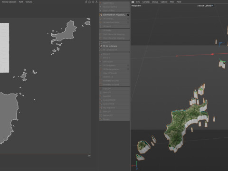The width and height of the screenshot is (228, 171).
Task: Open the viewport Filter menu
Action: click(172, 2)
